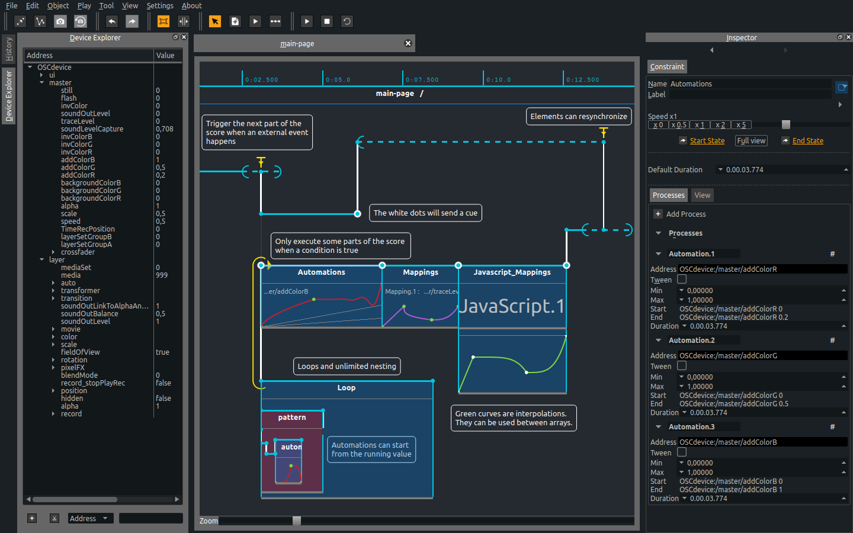Open the Address filter dropdown
This screenshot has height=533, width=853.
[90, 518]
